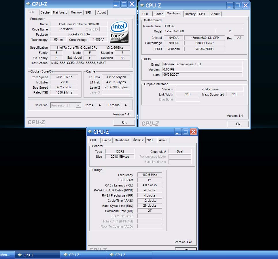Screen dimensions: 278x259
Task: Click BIOS Date 09/28/2007
Action: coord(202,75)
